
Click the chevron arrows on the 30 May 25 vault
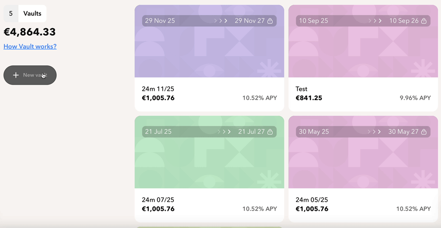point(374,131)
